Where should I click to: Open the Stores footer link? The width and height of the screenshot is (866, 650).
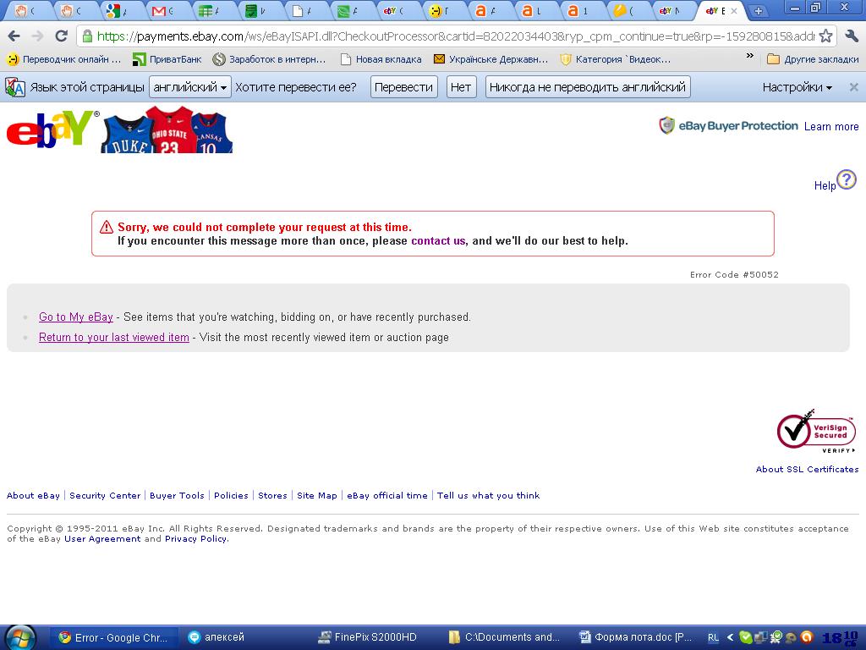[272, 495]
